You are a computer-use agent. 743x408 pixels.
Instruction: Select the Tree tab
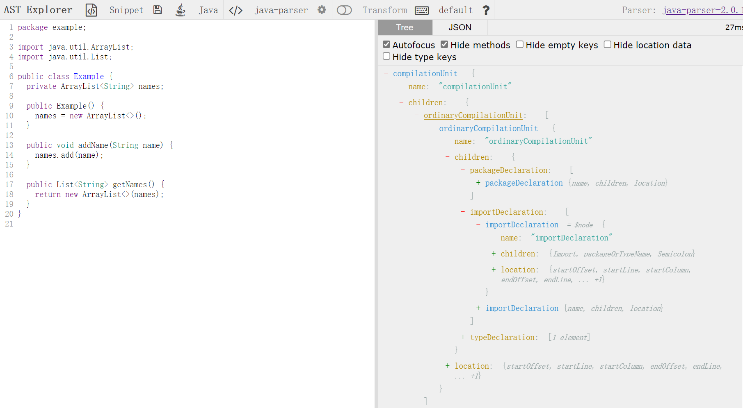pyautogui.click(x=405, y=27)
